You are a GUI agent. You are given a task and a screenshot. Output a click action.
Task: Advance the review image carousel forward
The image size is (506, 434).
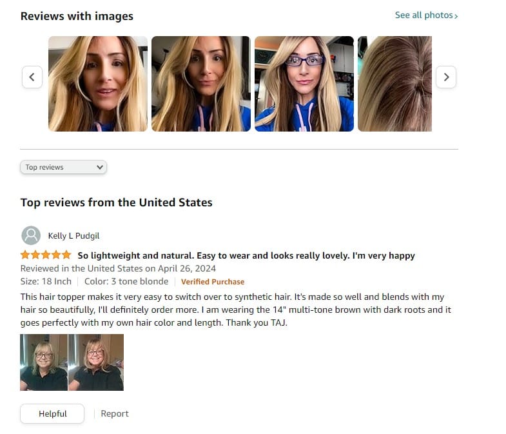(x=446, y=77)
